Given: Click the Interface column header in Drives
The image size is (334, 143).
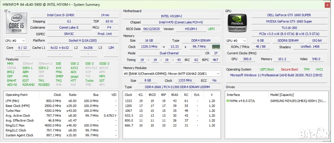Looking at the screenshot, I should pos(233,95).
